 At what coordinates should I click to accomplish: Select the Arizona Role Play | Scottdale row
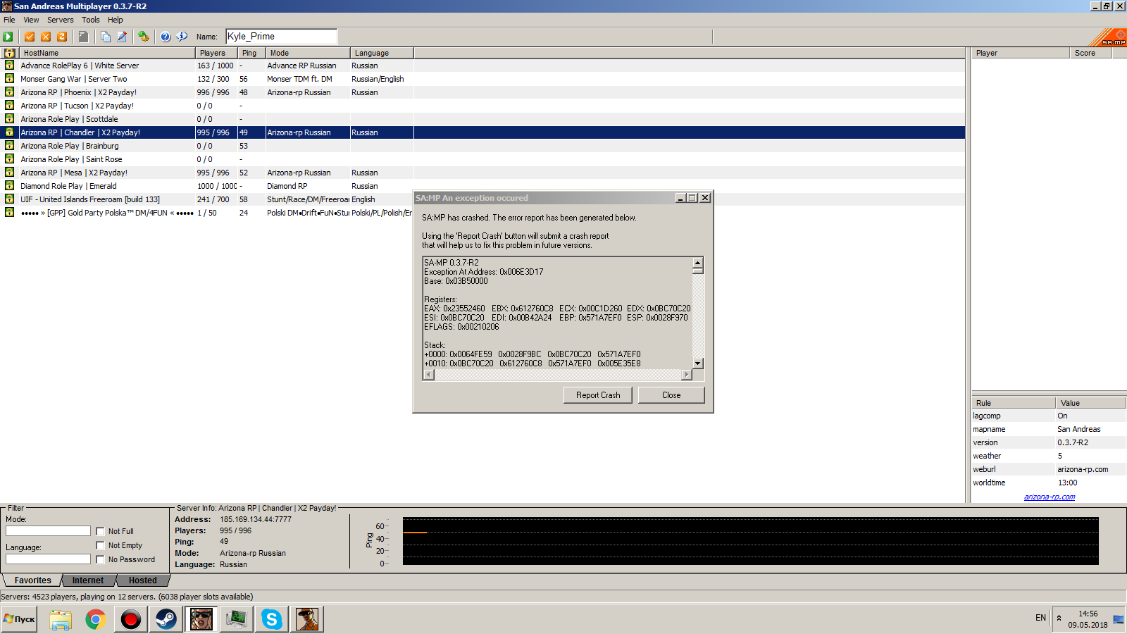coord(483,119)
